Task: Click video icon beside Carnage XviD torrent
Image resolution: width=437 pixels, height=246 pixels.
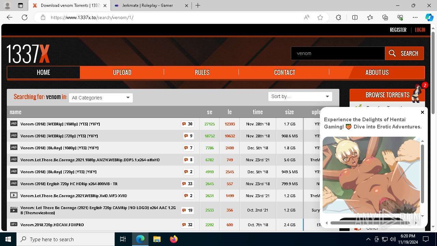Action: coord(14,195)
